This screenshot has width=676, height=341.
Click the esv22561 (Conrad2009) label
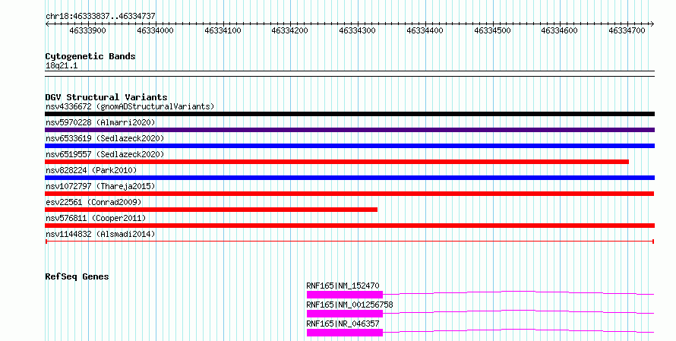pos(93,202)
